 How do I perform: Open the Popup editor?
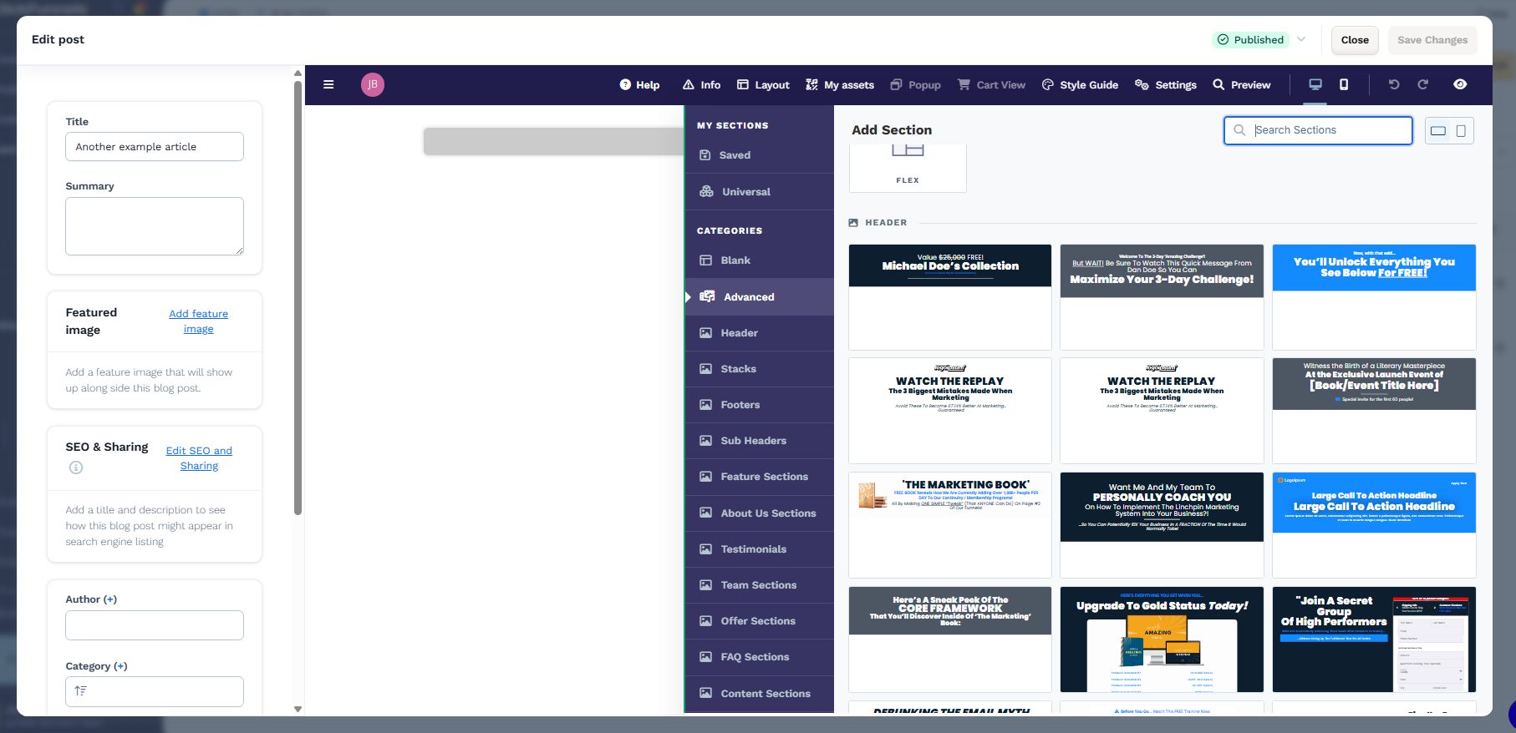pos(916,84)
